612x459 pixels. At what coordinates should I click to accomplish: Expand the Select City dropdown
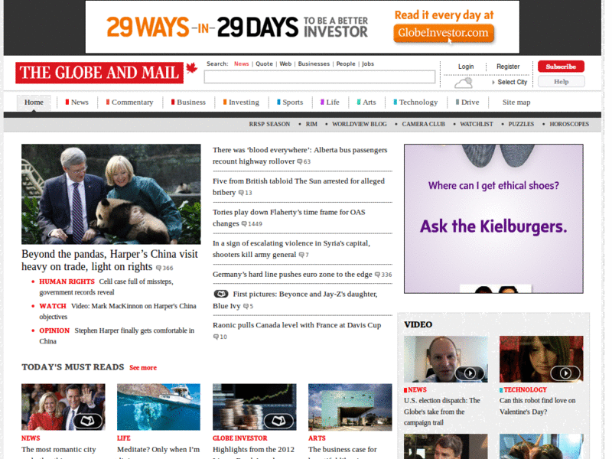[x=509, y=82]
